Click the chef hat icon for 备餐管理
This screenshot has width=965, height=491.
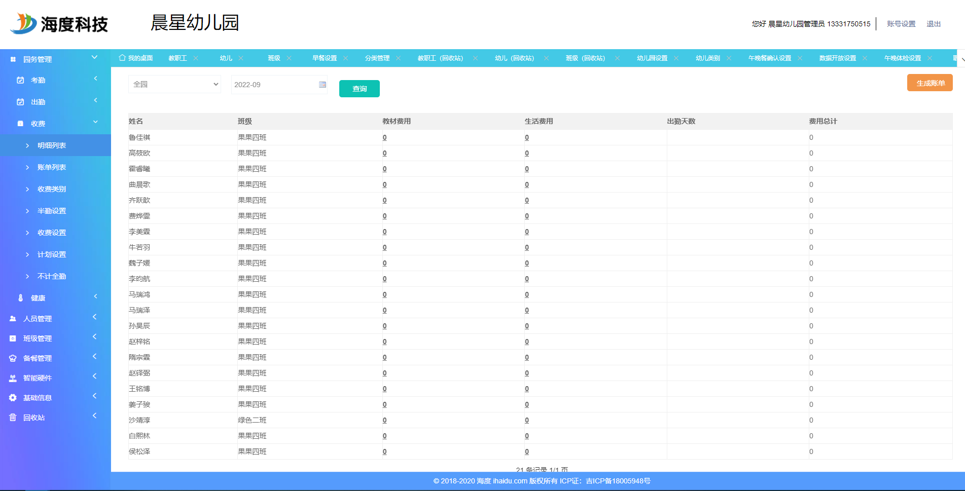tap(13, 358)
